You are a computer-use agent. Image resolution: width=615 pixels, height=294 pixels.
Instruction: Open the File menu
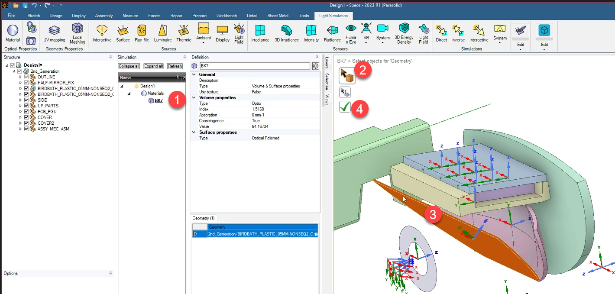pyautogui.click(x=11, y=16)
